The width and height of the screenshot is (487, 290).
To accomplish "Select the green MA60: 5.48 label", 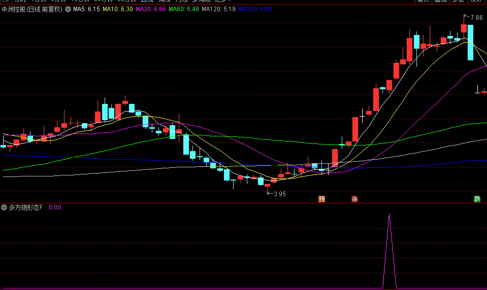I will coord(183,9).
